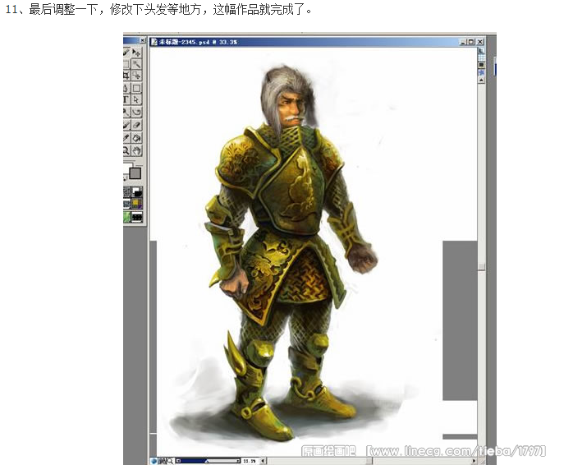
Task: Click the document icon in title bar
Action: tap(154, 42)
